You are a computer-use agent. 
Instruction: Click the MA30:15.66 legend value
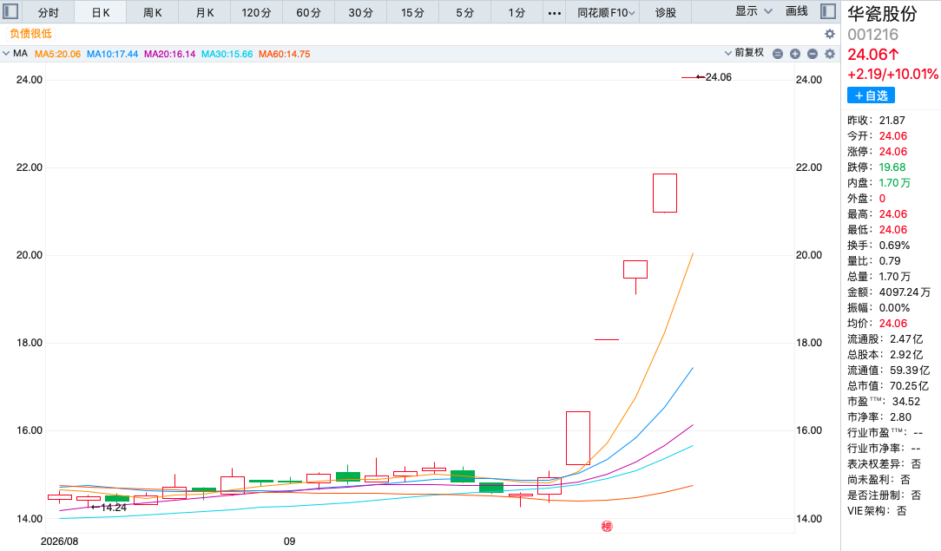tap(227, 54)
